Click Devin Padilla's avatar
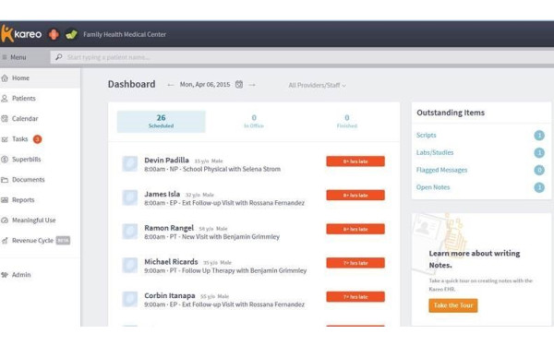The image size is (554, 346). [129, 164]
